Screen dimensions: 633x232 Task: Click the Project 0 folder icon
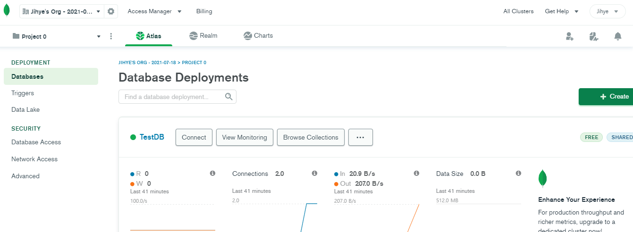(16, 36)
